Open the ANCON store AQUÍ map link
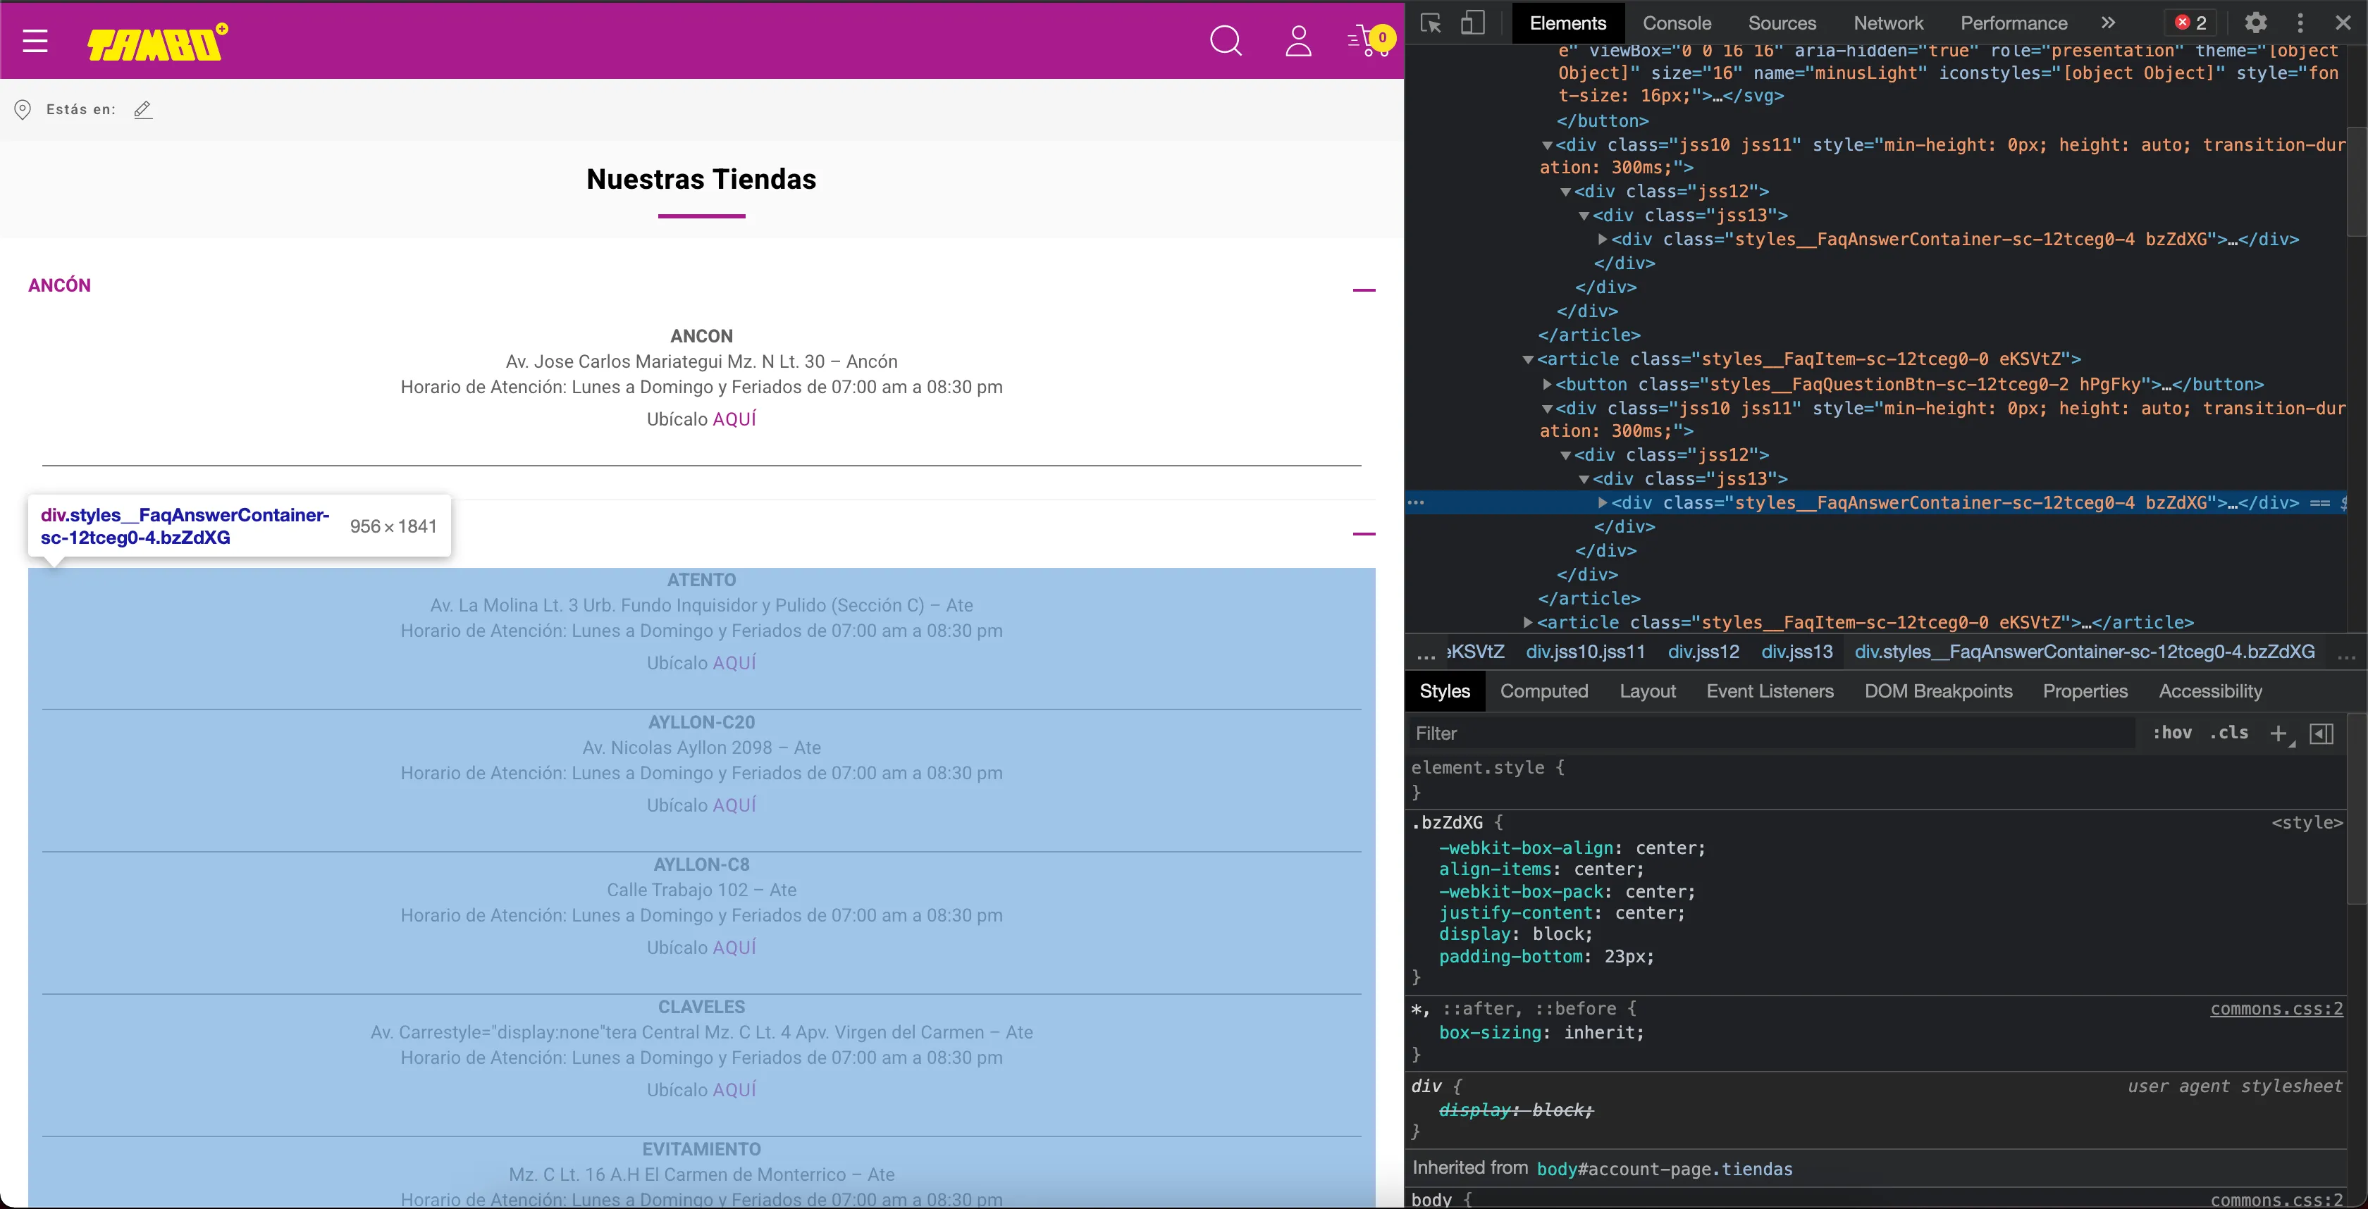 tap(734, 419)
